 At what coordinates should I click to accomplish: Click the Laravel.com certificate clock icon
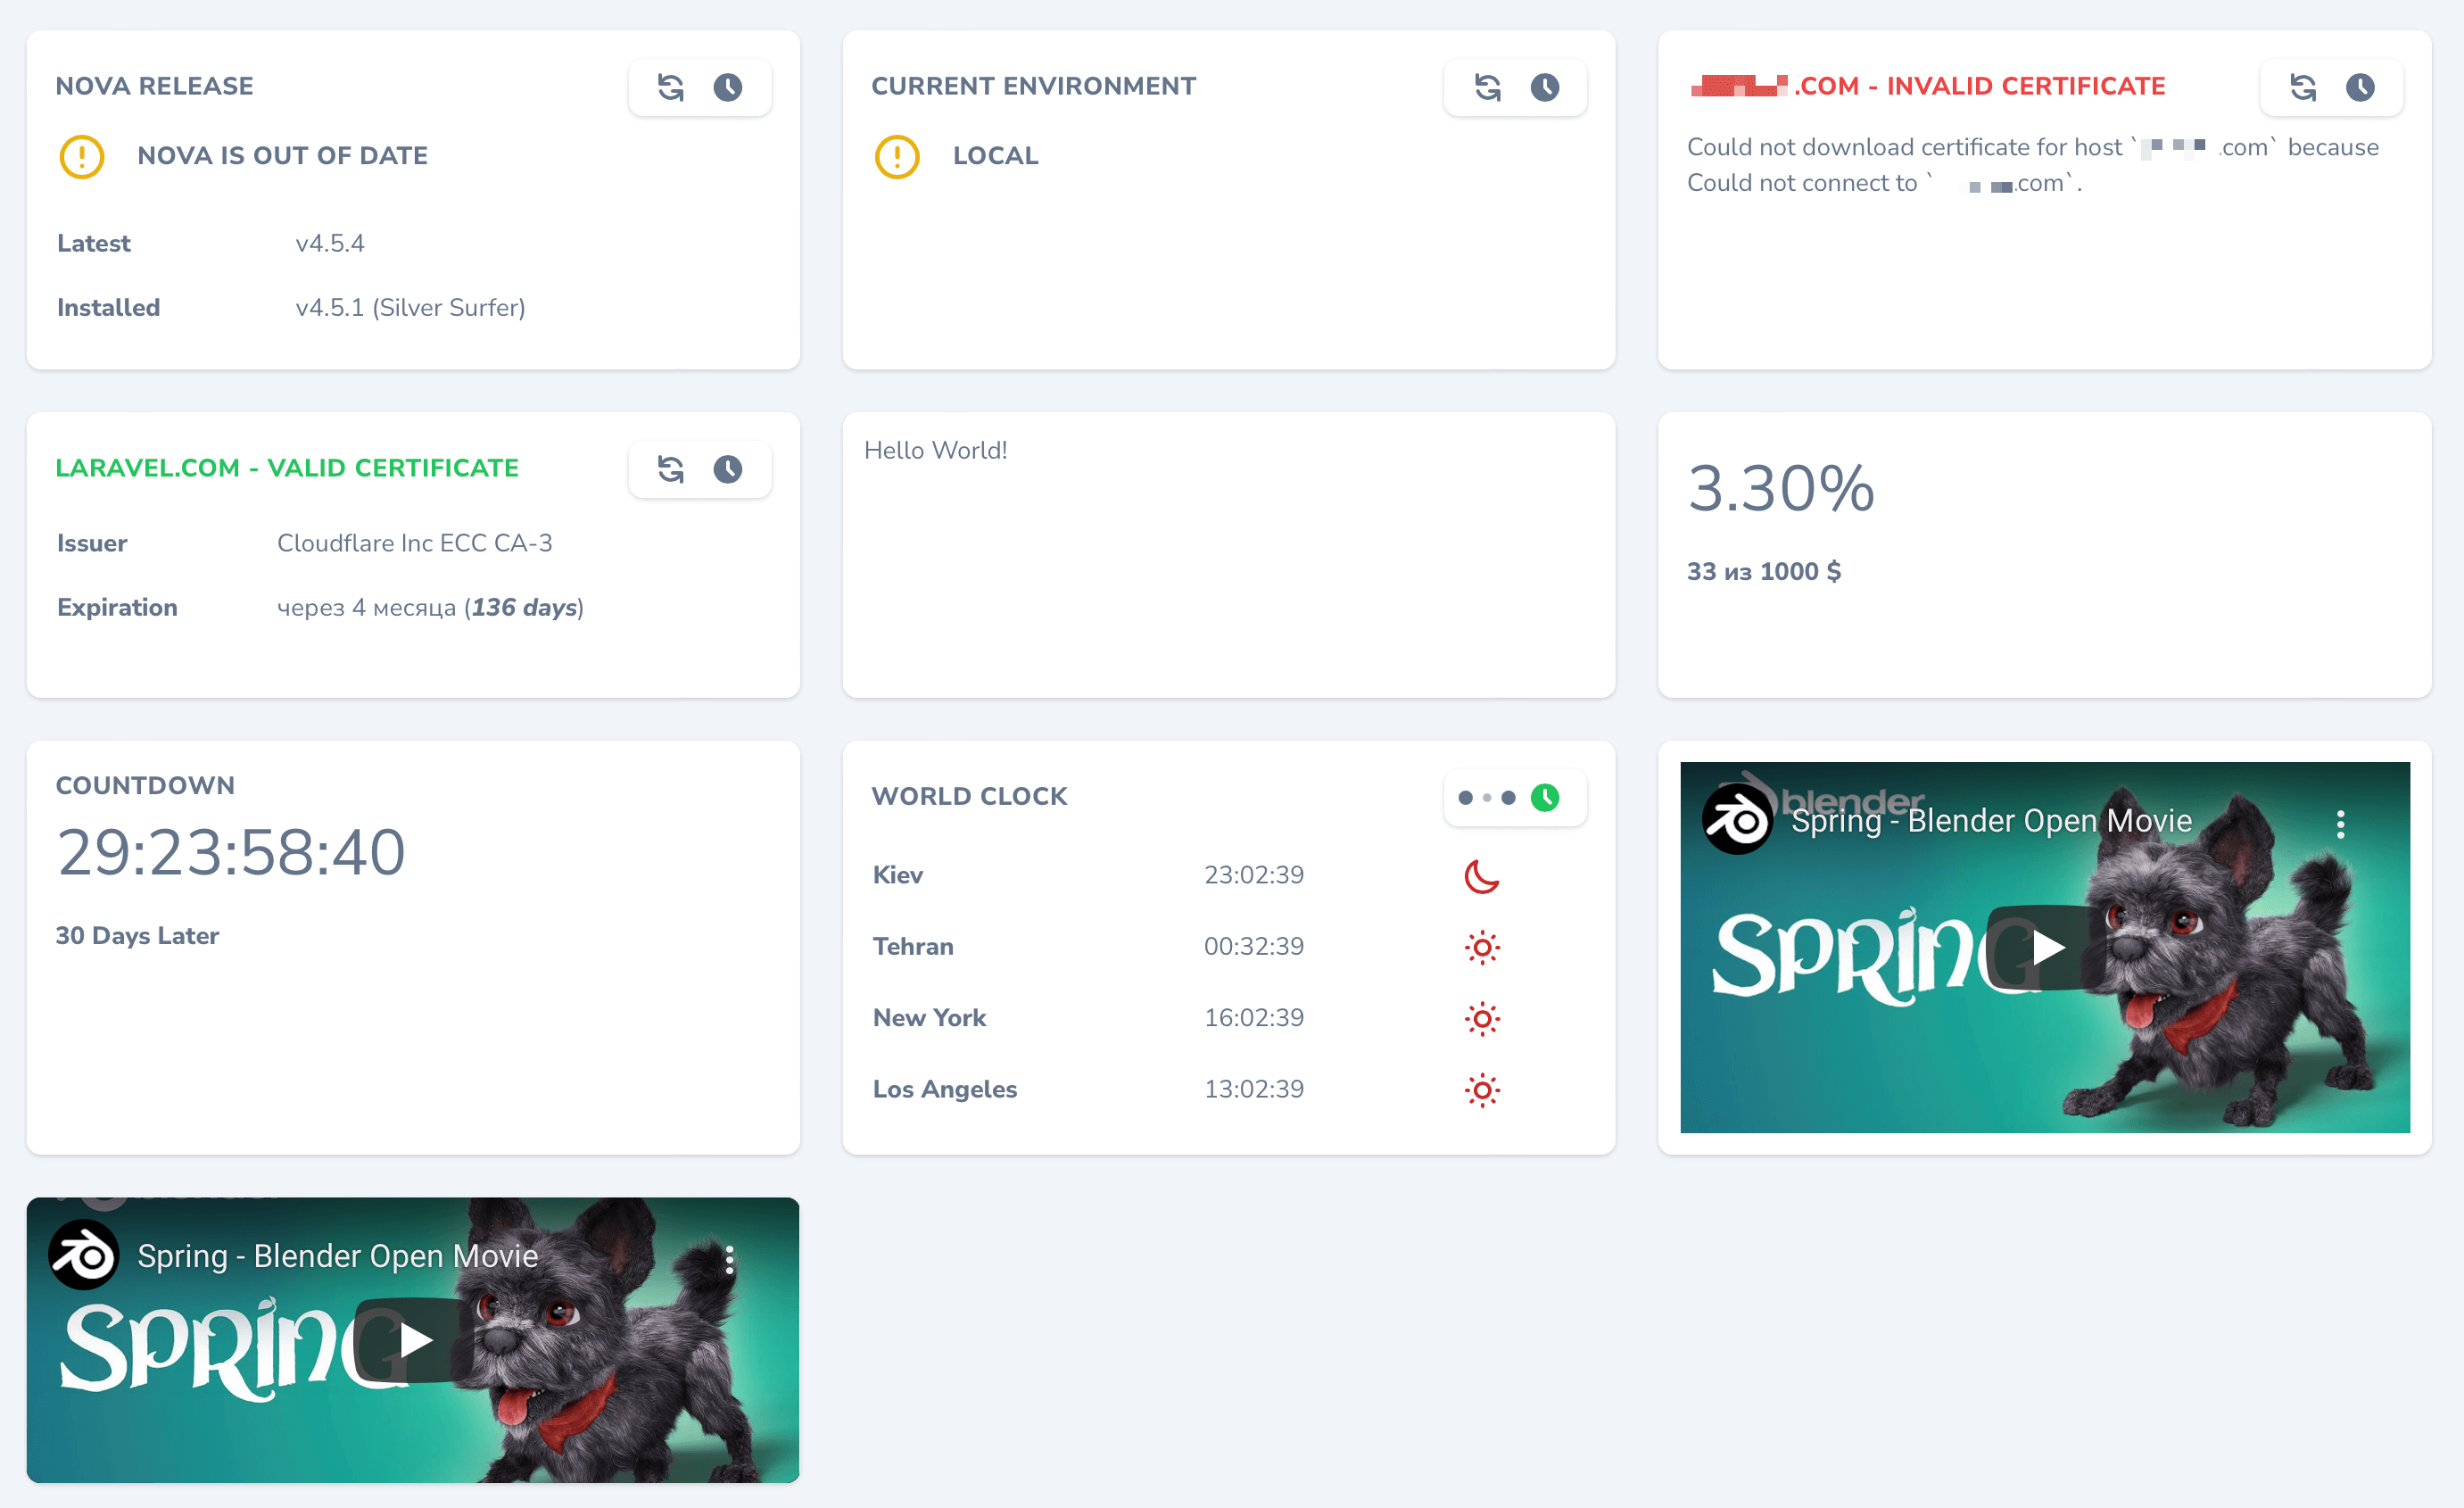pos(728,469)
